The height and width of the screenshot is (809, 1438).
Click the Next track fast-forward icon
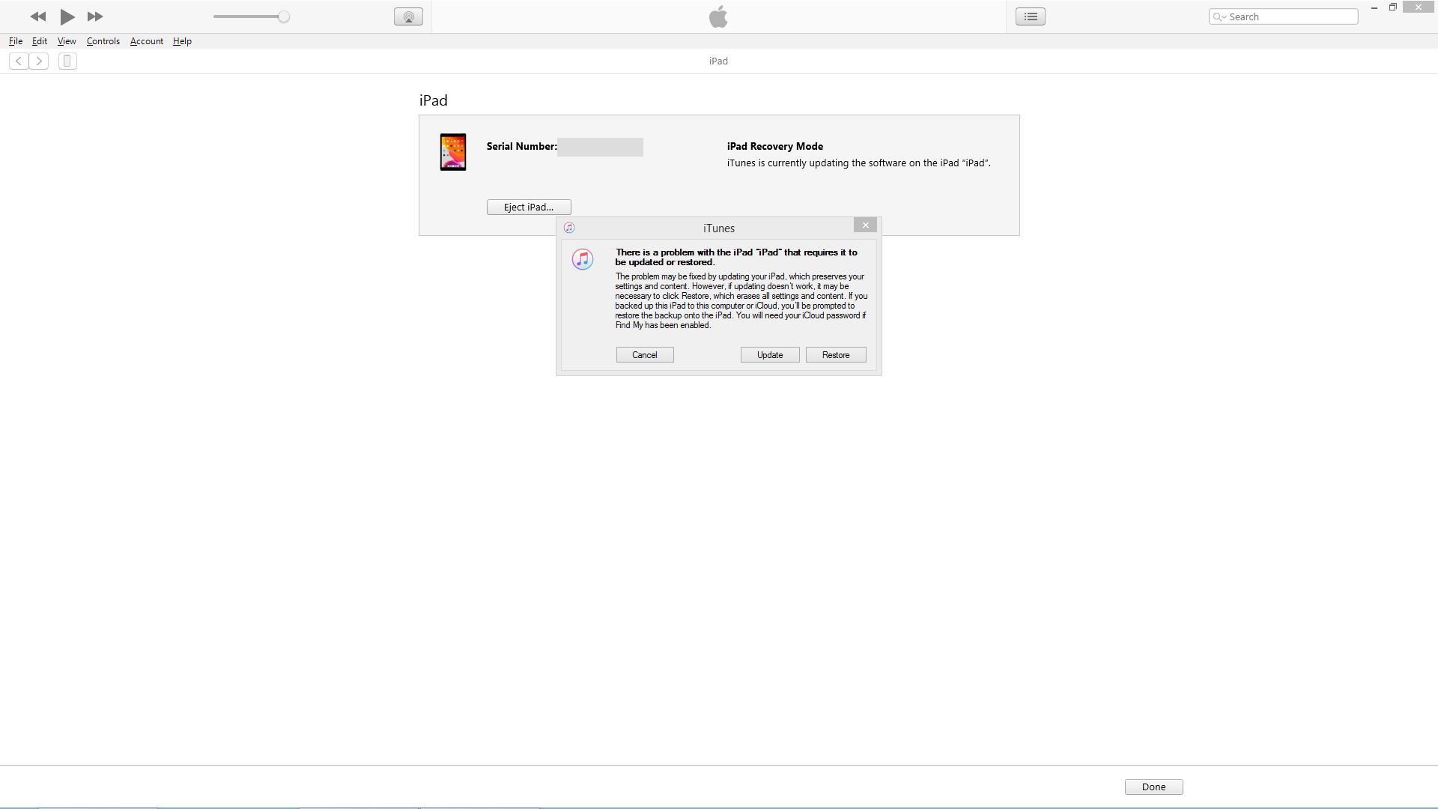pos(95,16)
